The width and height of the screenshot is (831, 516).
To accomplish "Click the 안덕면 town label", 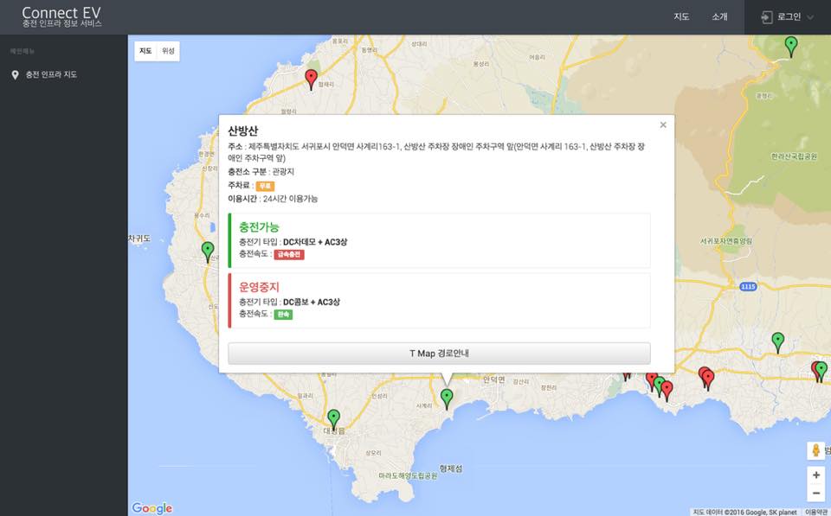I will [494, 379].
